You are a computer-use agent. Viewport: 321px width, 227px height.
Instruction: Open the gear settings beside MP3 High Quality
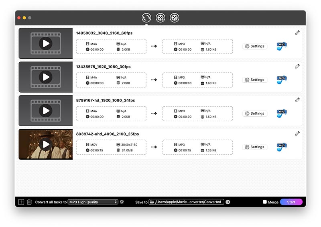pos(122,202)
